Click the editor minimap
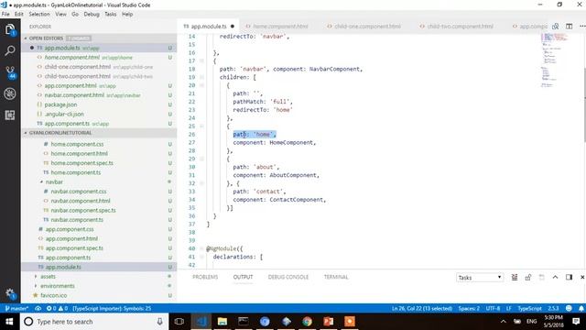 557,60
